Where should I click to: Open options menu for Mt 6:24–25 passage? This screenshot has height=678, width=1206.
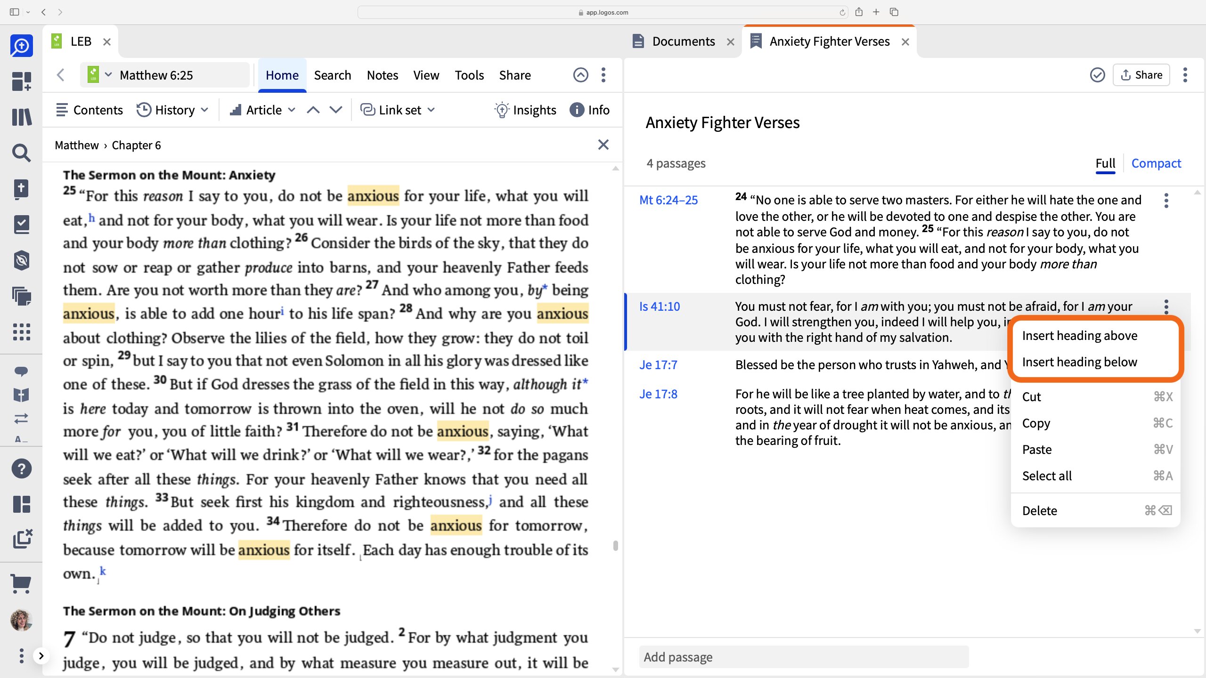tap(1166, 201)
